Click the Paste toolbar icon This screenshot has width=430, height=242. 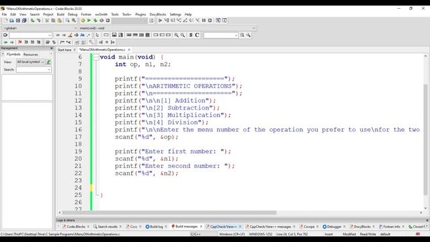coord(60,21)
